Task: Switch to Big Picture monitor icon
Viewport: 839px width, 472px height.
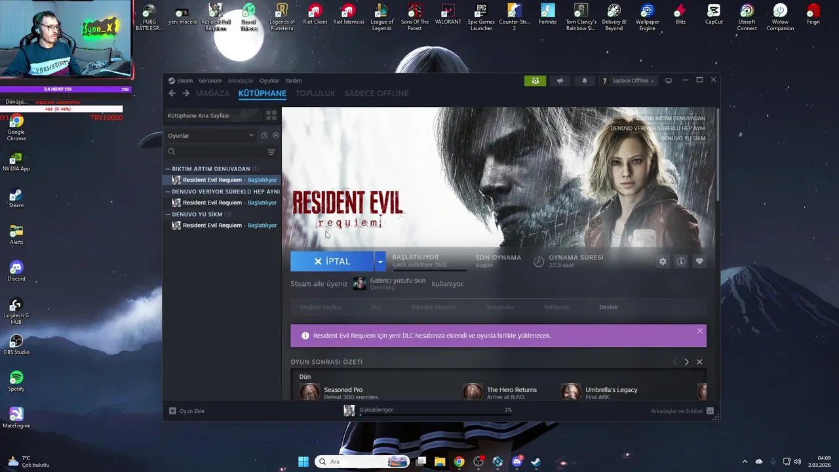Action: point(669,81)
